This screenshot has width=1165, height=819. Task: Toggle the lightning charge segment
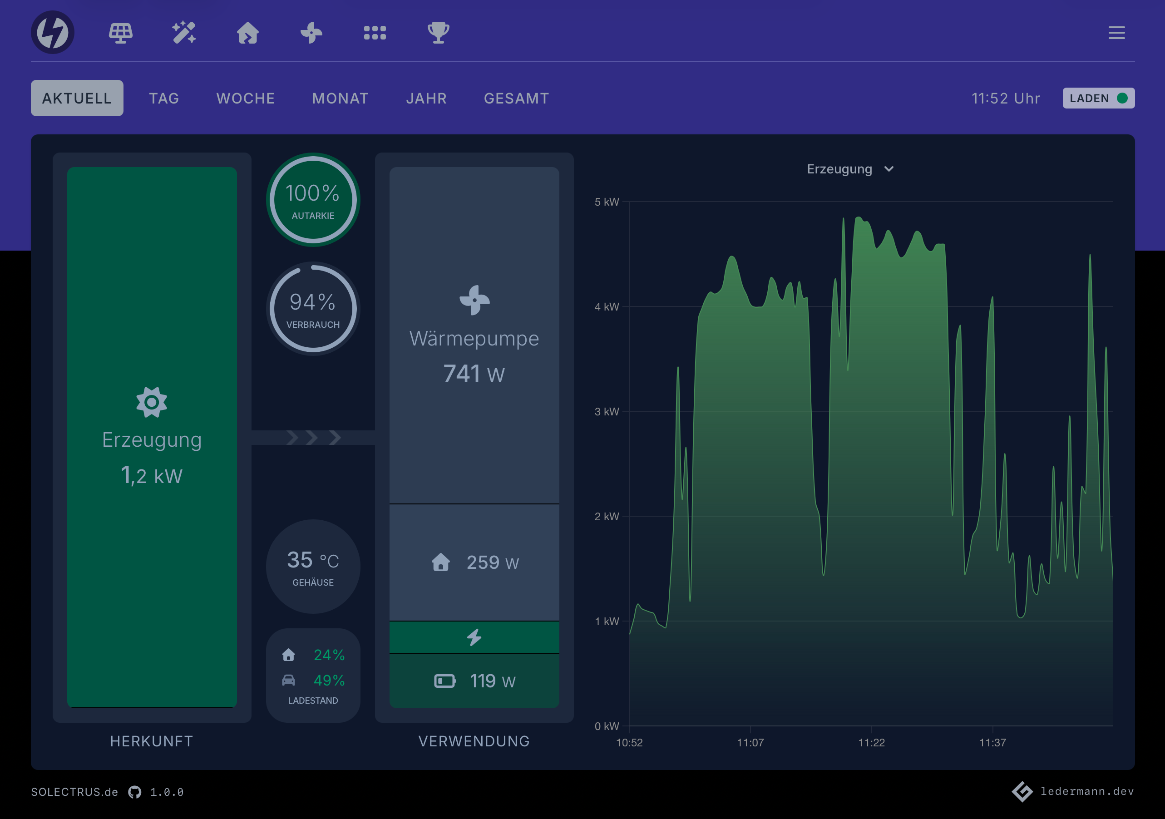pos(474,637)
